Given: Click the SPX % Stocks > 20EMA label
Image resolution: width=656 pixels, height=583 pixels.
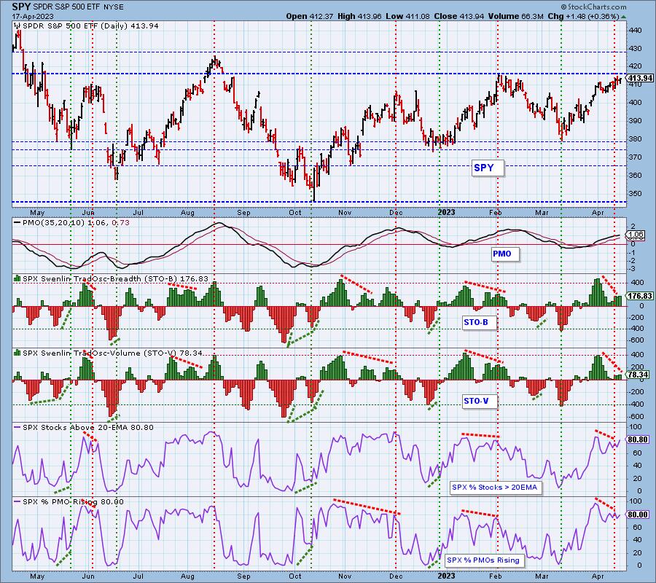Looking at the screenshot, I should (496, 488).
